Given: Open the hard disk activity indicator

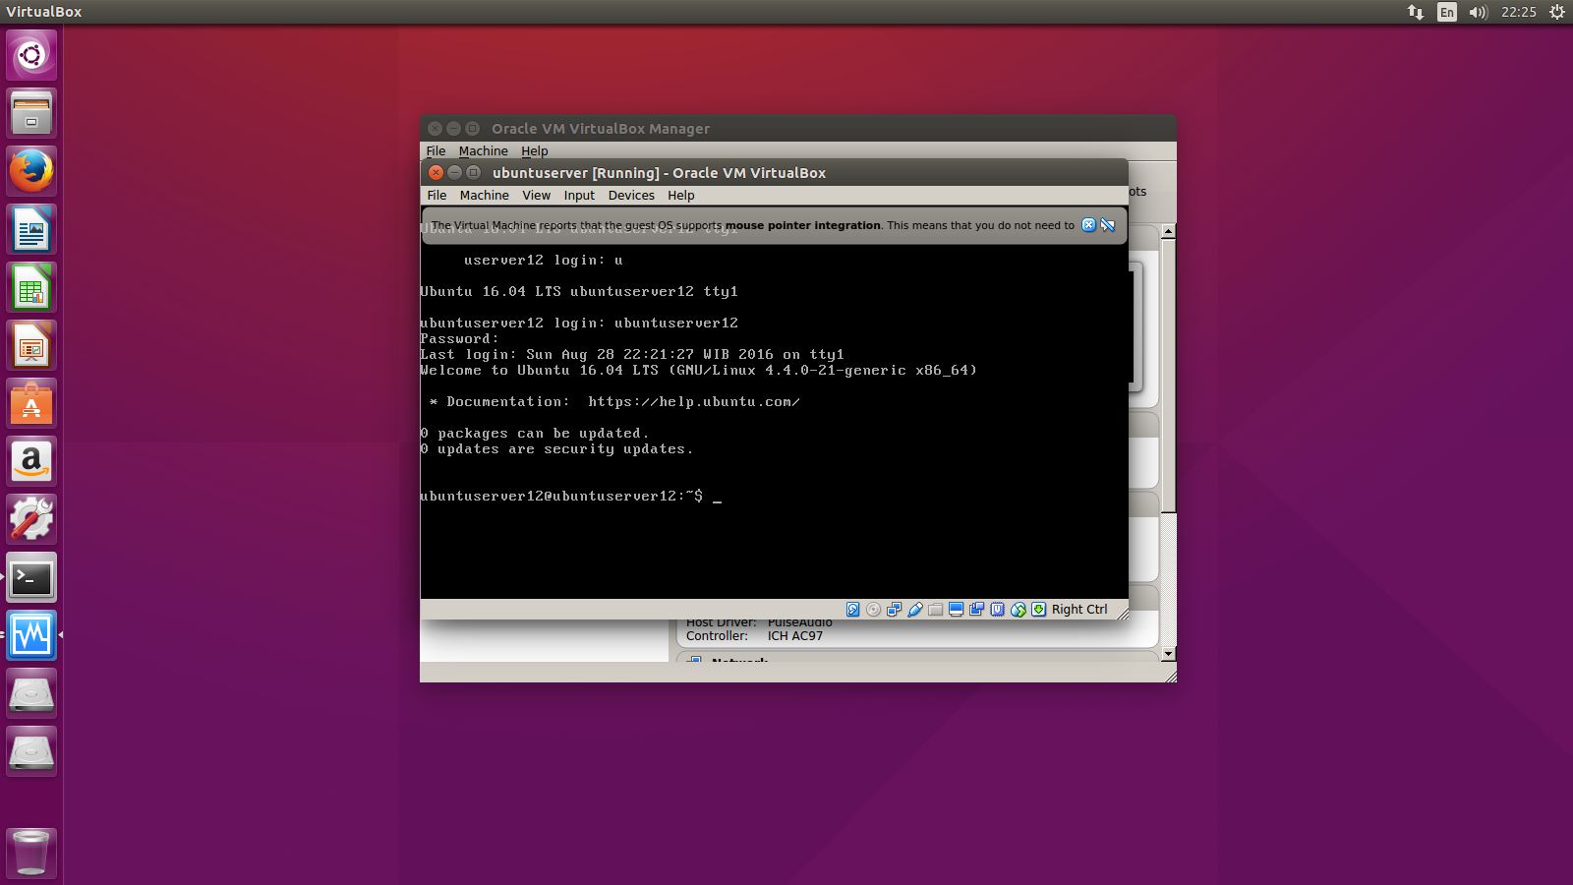Looking at the screenshot, I should coord(852,610).
